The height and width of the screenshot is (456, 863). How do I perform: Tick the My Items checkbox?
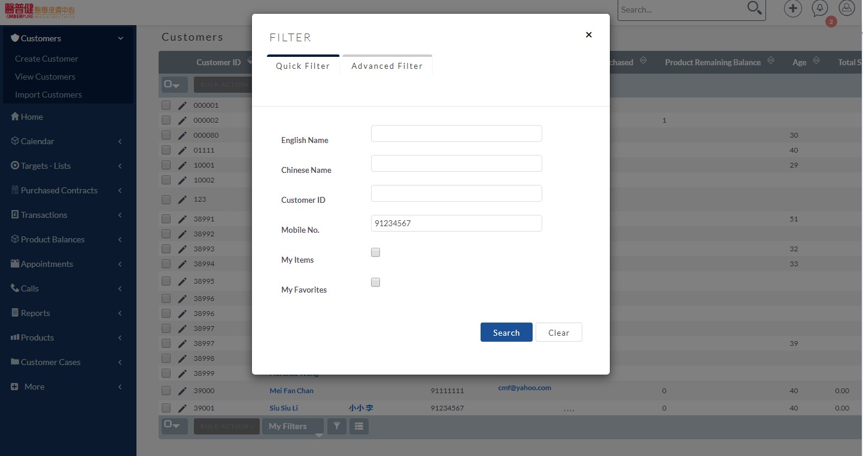coord(376,253)
